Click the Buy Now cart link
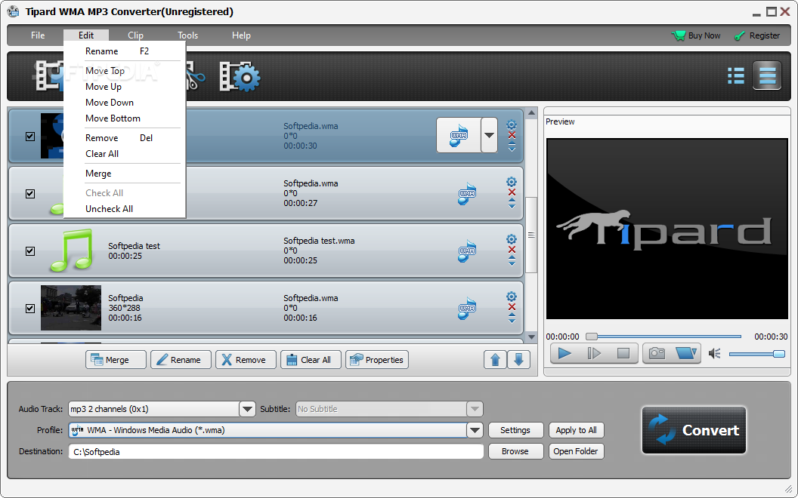Screen dimensions: 798x498 (696, 35)
